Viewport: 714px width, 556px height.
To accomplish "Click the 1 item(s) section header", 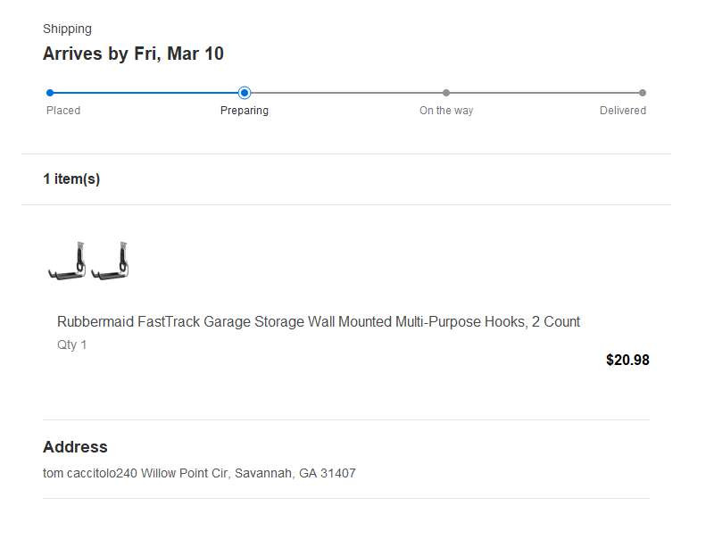I will 71,179.
